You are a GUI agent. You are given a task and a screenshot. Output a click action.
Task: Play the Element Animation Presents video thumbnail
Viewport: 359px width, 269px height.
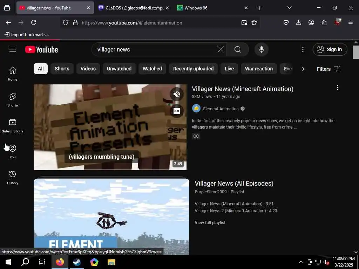point(110,127)
